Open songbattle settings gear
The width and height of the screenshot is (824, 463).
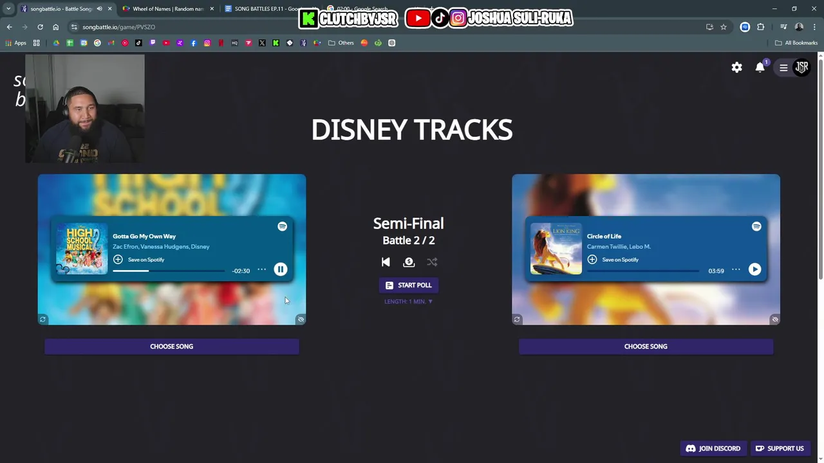coord(737,68)
